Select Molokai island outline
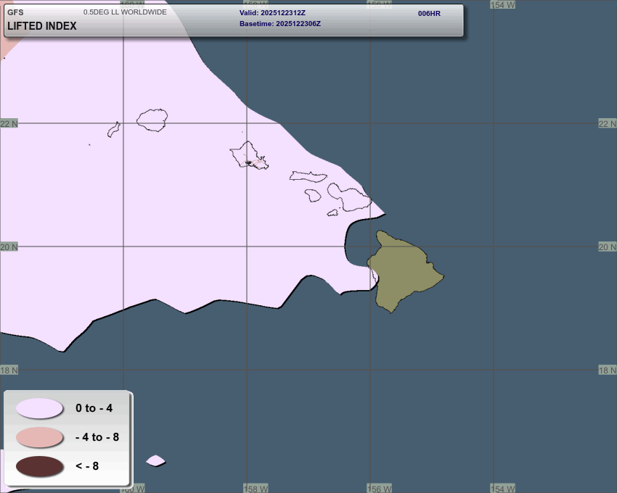 [308, 176]
